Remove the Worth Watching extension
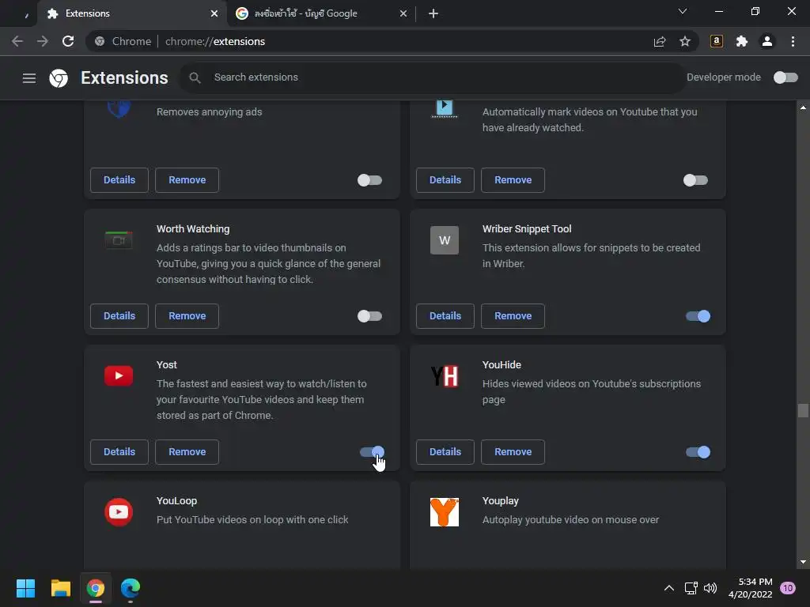Viewport: 810px width, 607px height. pos(187,316)
